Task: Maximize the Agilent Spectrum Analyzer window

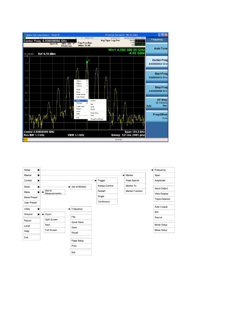Action: [163, 35]
